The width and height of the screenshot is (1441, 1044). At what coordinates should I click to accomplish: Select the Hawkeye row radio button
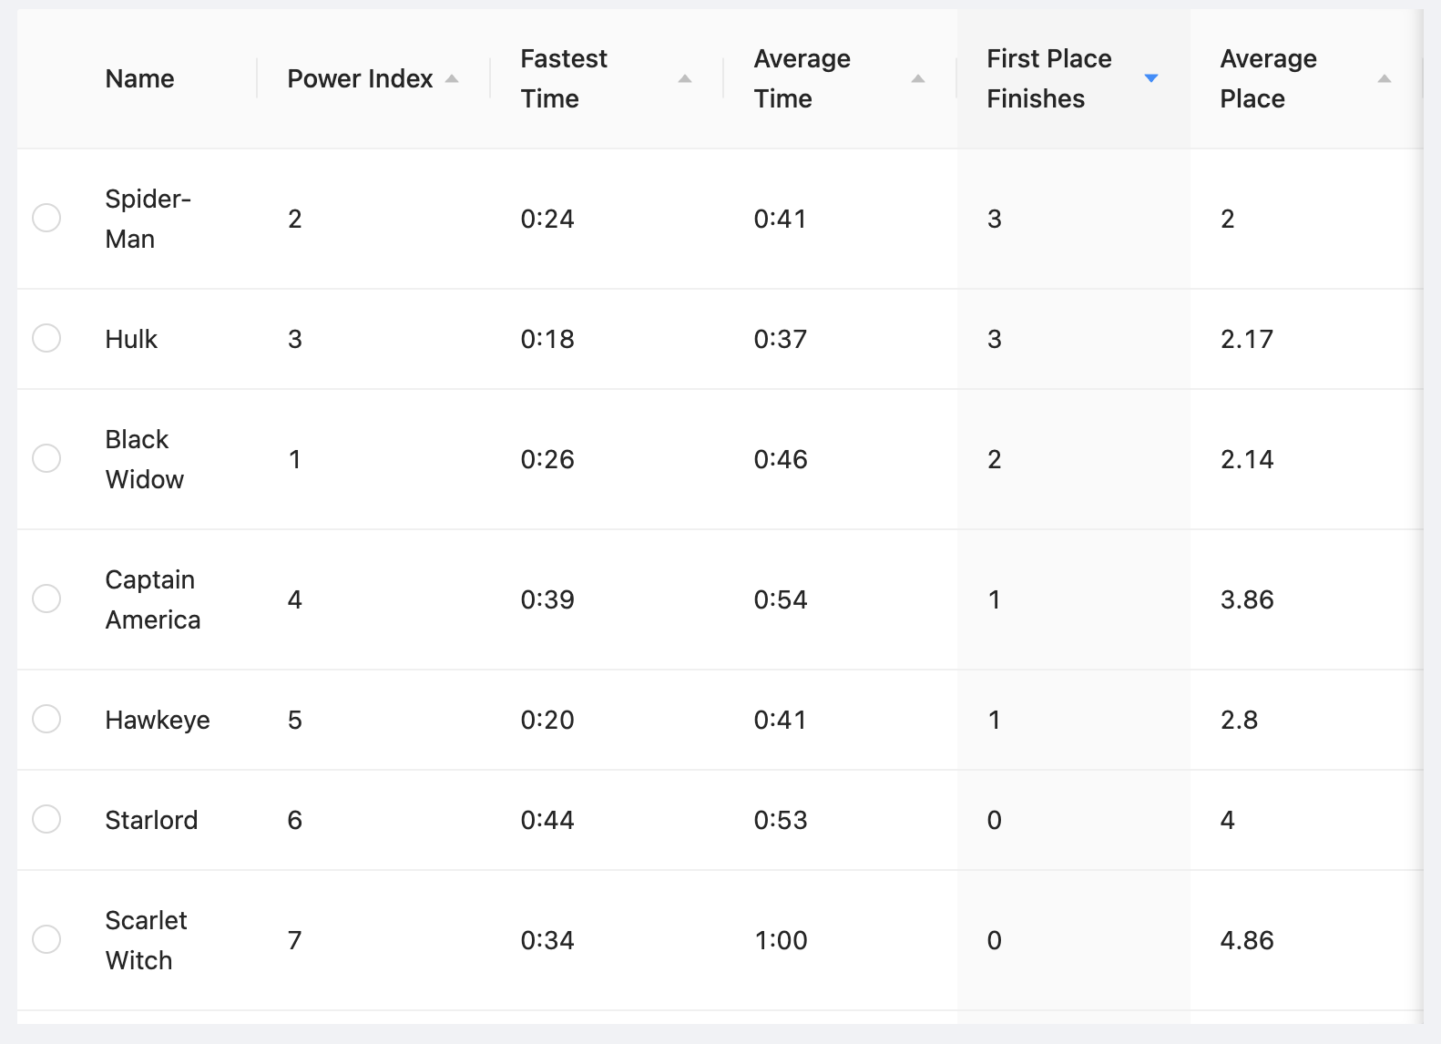point(46,719)
